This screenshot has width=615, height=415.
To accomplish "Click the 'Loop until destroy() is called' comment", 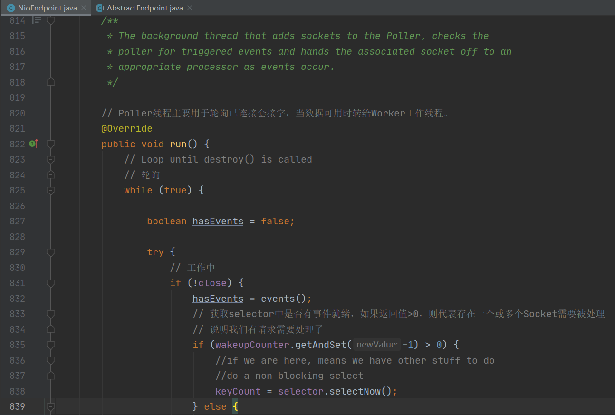I will coord(218,159).
